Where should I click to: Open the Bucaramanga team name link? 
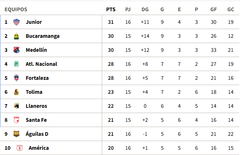tap(42, 36)
